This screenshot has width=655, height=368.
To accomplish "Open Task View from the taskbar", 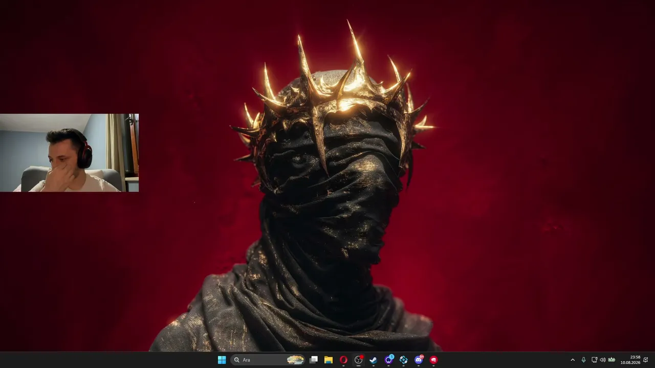I will (314, 360).
